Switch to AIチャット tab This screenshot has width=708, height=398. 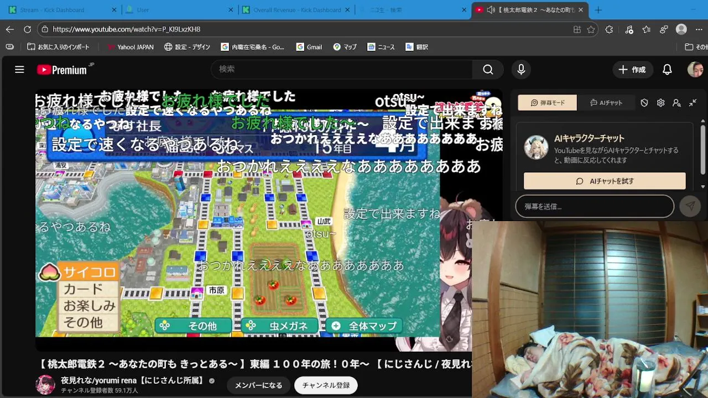click(606, 103)
